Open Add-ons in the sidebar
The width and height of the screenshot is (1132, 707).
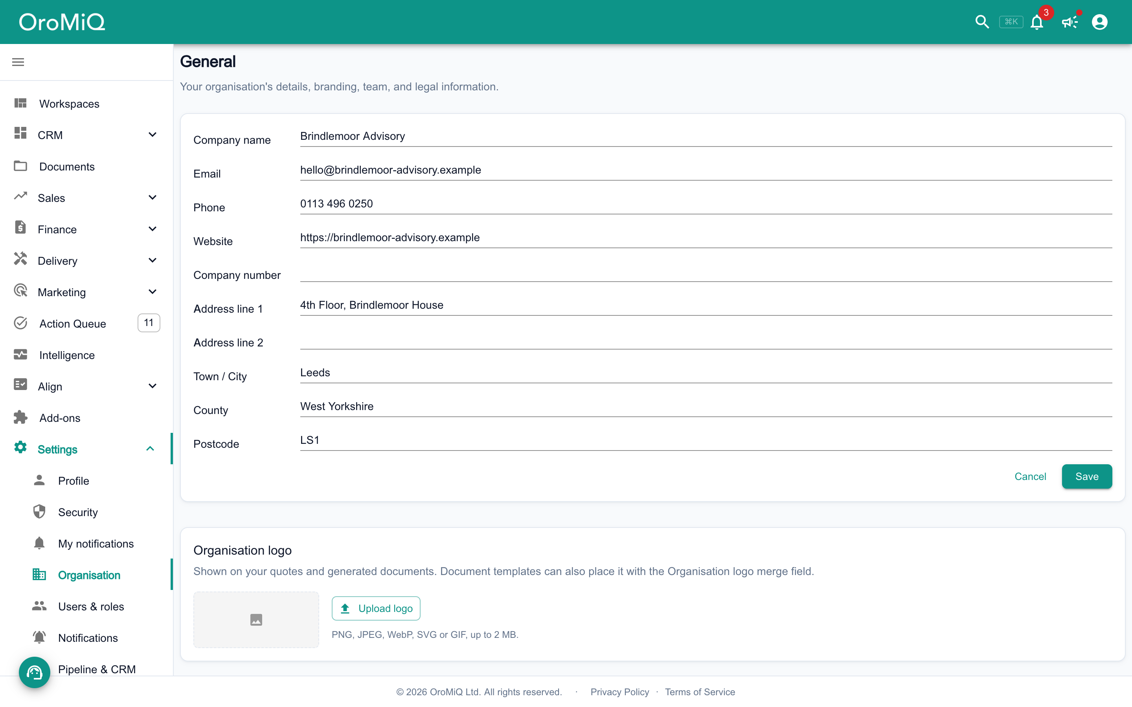(x=86, y=418)
